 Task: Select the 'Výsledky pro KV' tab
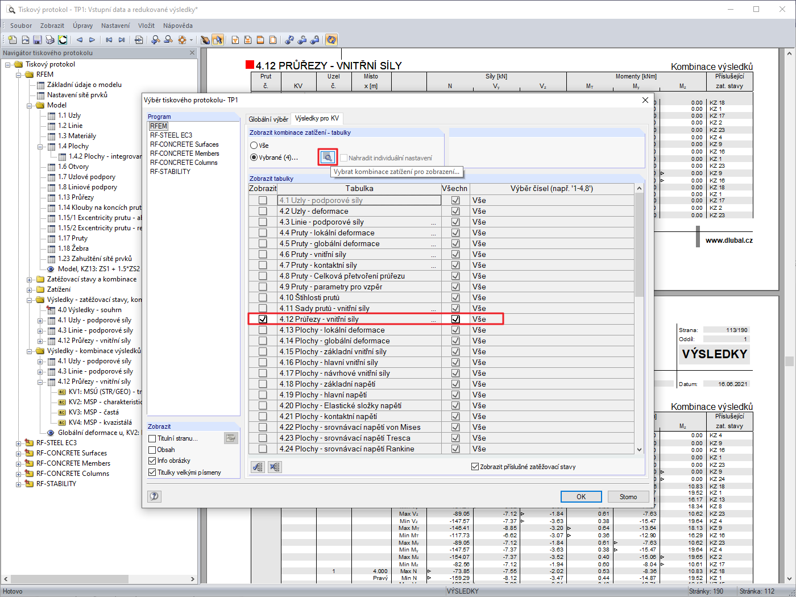tap(317, 118)
